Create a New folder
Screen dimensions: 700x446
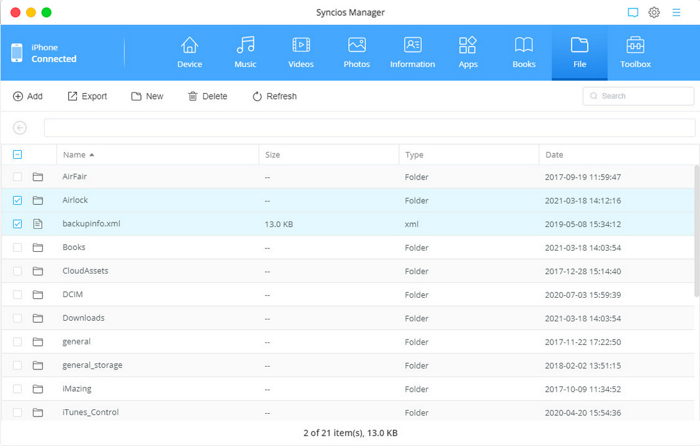[148, 96]
